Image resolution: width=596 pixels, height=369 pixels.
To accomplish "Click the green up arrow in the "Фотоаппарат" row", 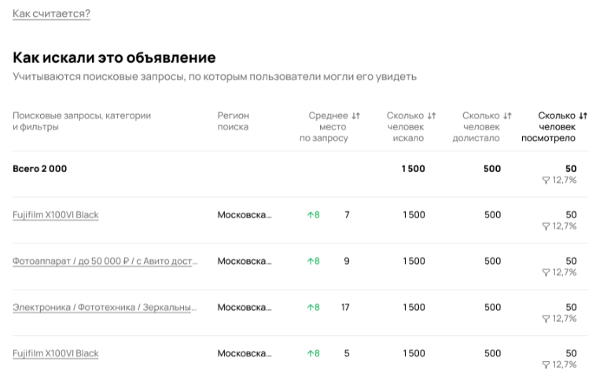I will pos(310,261).
